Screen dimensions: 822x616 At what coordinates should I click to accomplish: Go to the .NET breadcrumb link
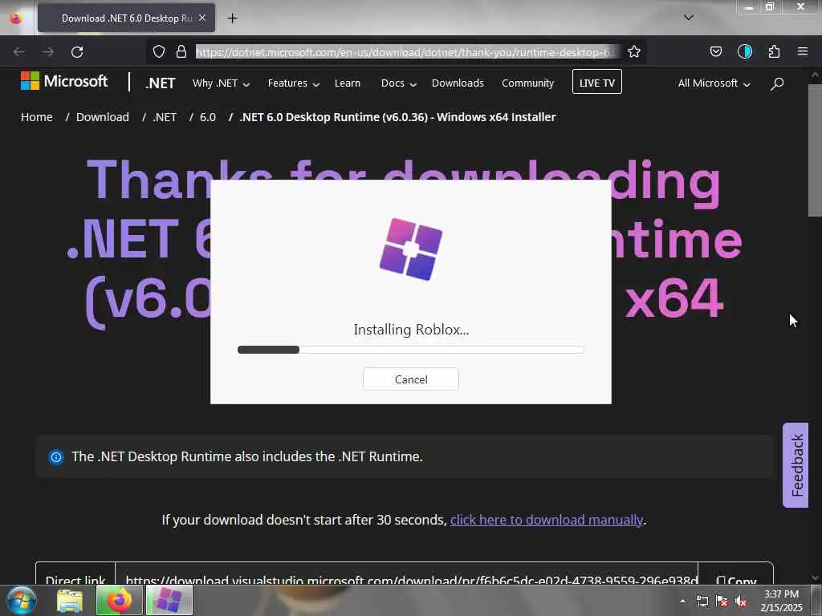pos(165,117)
